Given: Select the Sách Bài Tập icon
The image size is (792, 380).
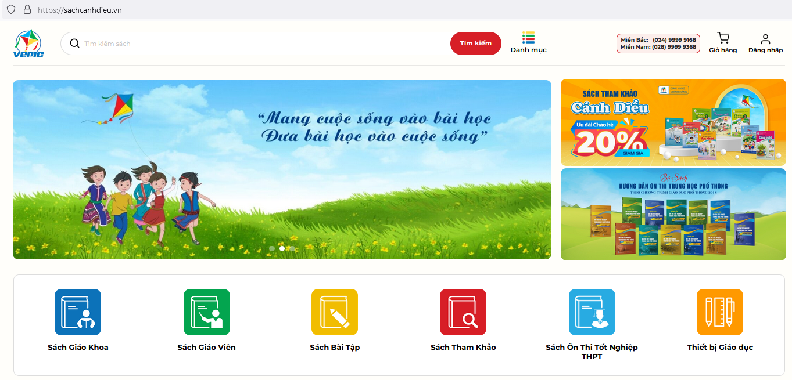Looking at the screenshot, I should click(x=335, y=312).
